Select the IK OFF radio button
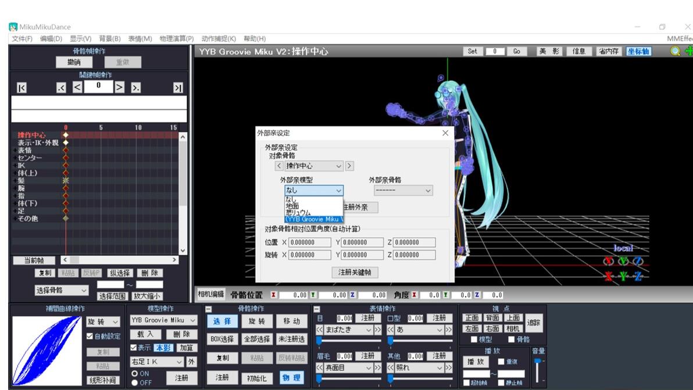Image resolution: width=693 pixels, height=390 pixels. 134,382
